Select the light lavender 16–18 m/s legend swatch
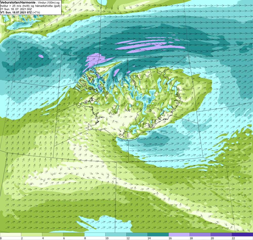253x240 pixels. tap(179, 234)
